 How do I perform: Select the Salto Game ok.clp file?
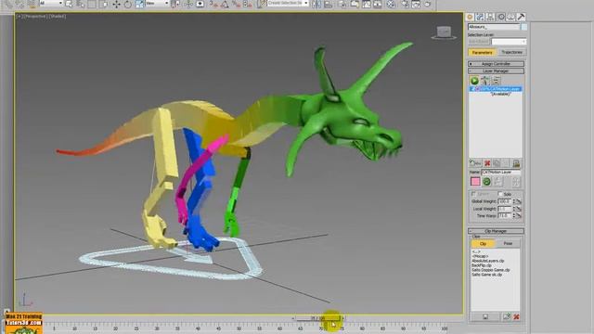[x=486, y=275]
